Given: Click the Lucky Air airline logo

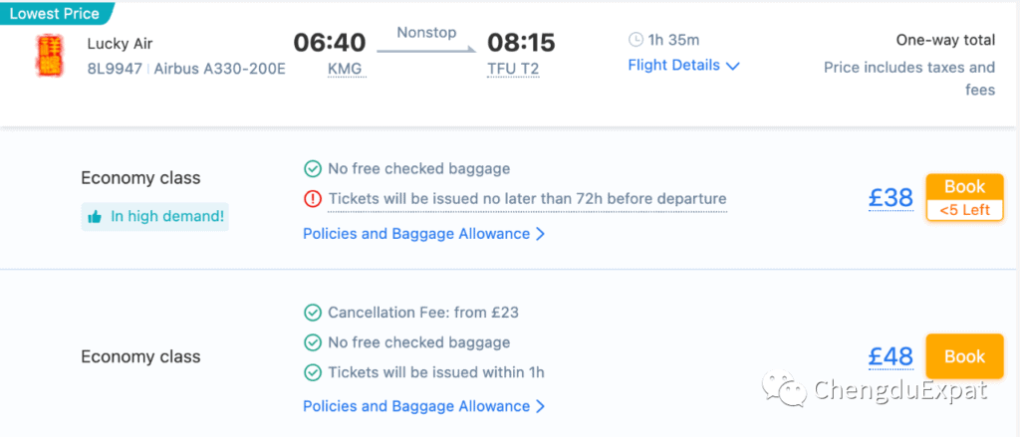Looking at the screenshot, I should click(50, 56).
